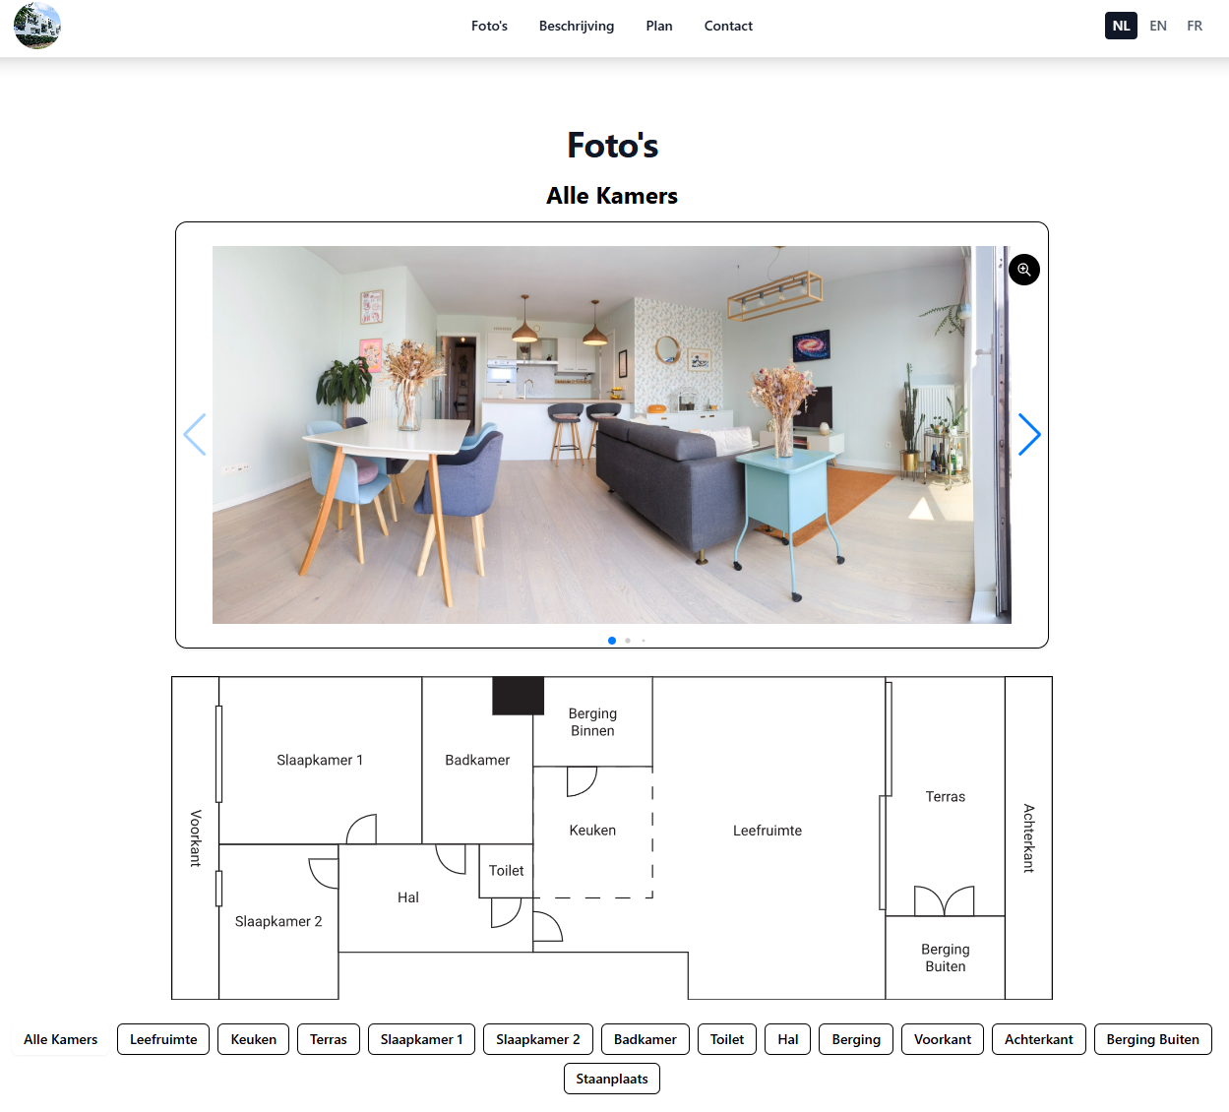Open the photo zoom magnifier icon
This screenshot has height=1112, width=1229.
click(1023, 270)
